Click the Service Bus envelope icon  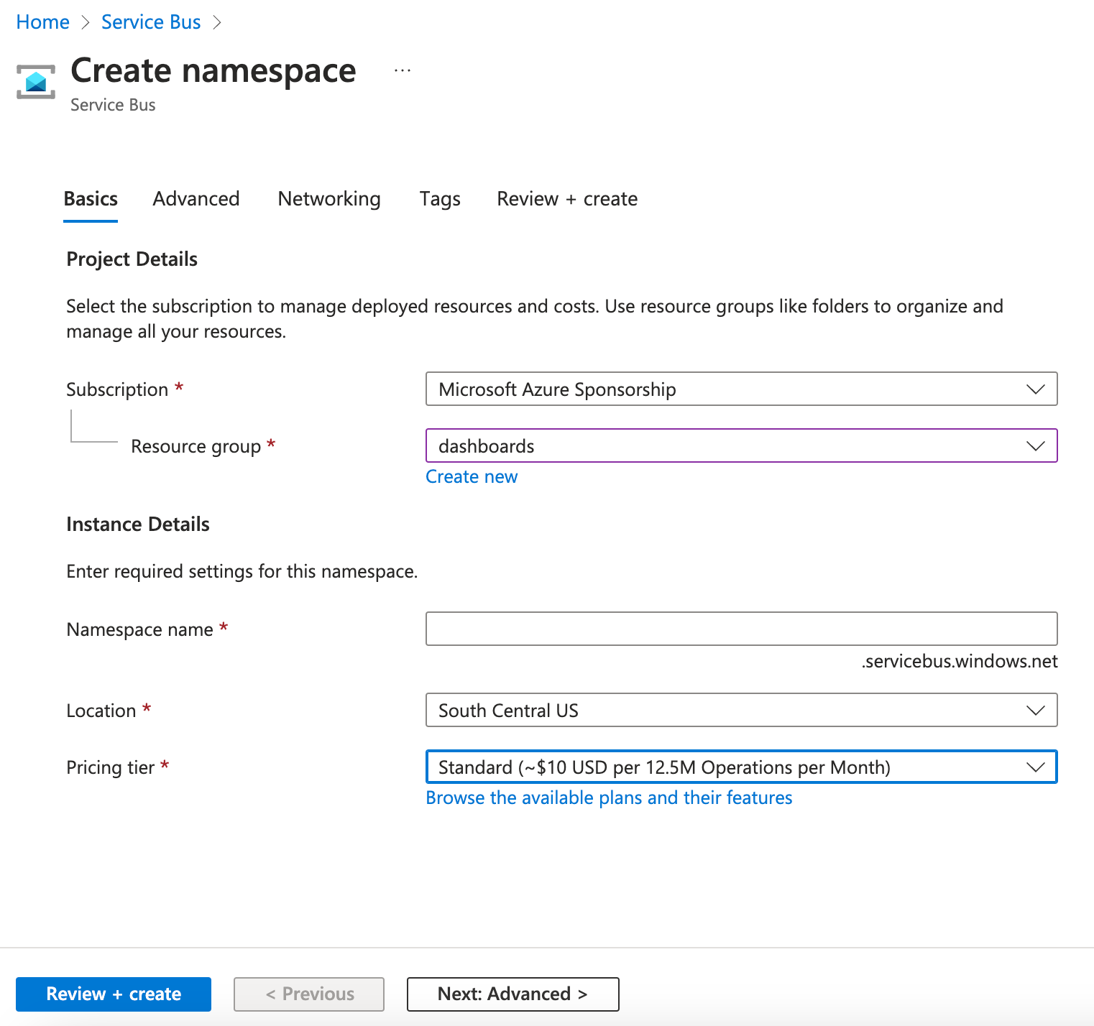35,83
